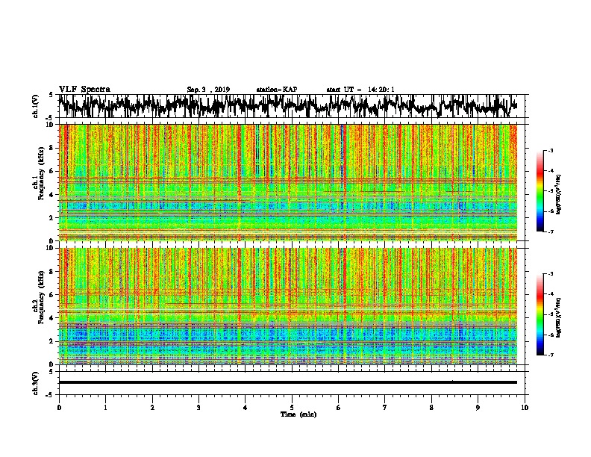This screenshot has height=457, width=591.
Task: Click the ch.2 spectrogram color scale bar
Action: coord(540,314)
